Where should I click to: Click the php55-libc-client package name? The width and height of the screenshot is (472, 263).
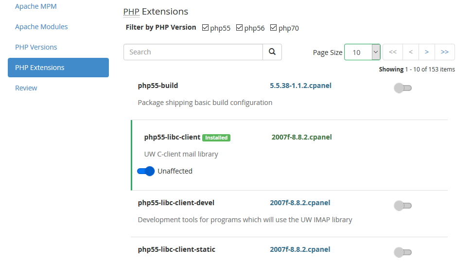tap(172, 137)
